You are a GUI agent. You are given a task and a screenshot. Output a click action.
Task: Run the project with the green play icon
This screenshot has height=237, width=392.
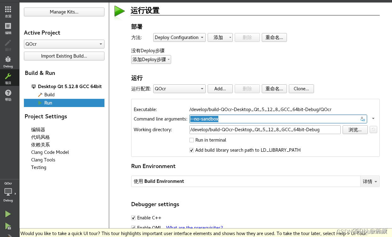(x=8, y=214)
